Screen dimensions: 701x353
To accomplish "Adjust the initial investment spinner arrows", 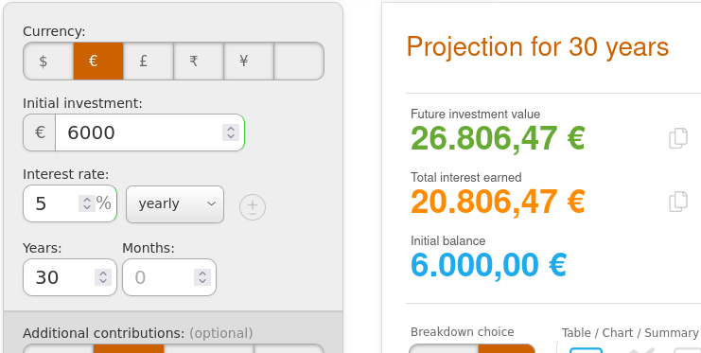I will click(x=231, y=132).
